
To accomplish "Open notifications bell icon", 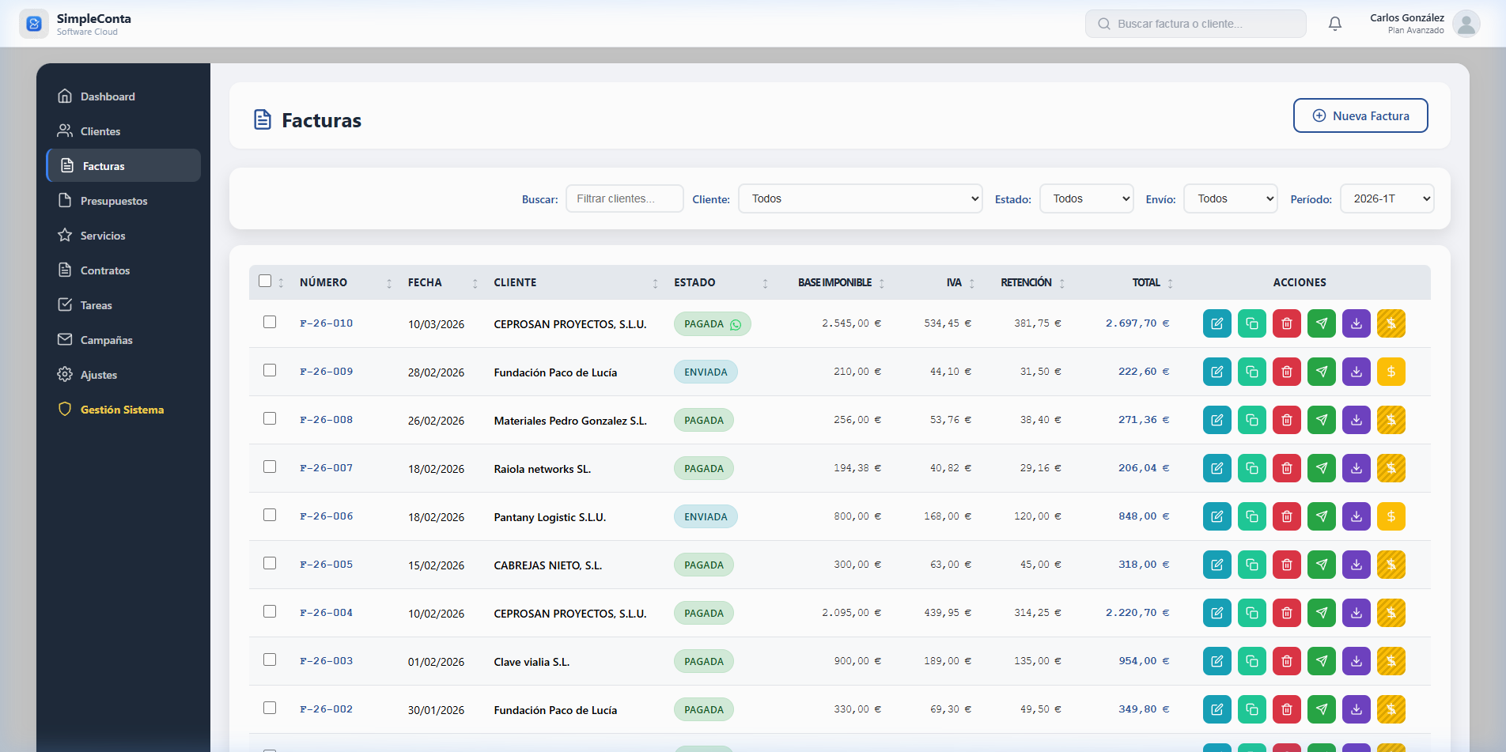I will pos(1335,24).
